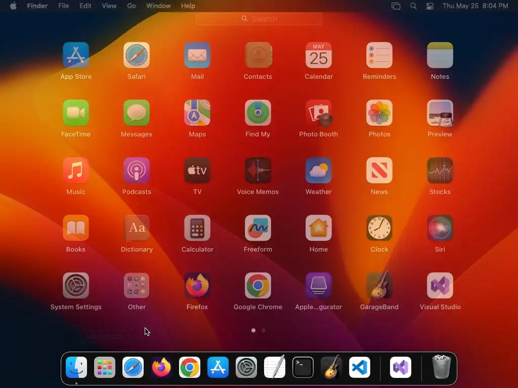The width and height of the screenshot is (518, 388).
Task: Open the Clock app
Action: pos(379,228)
